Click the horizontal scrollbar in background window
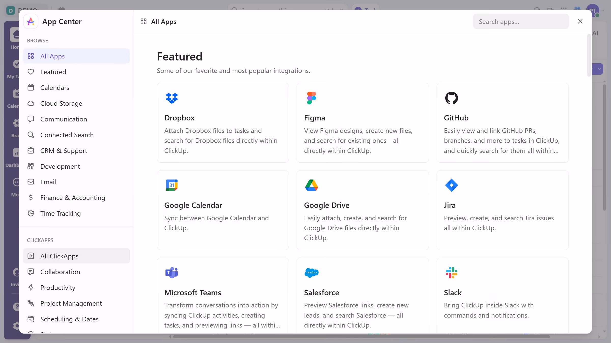Screen dimensions: 611x343 361,337
